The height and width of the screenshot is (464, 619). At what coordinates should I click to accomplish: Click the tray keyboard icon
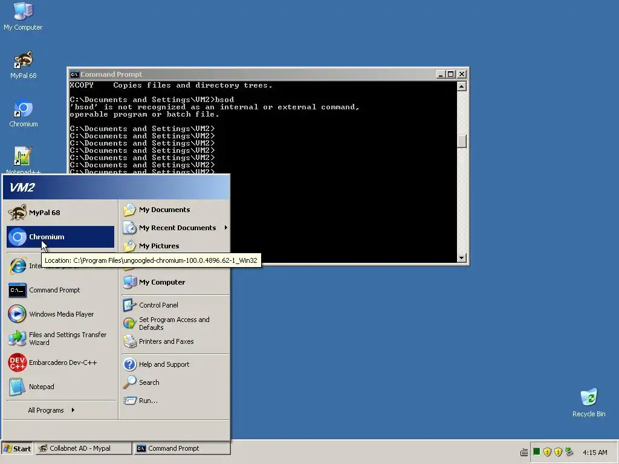point(524,453)
